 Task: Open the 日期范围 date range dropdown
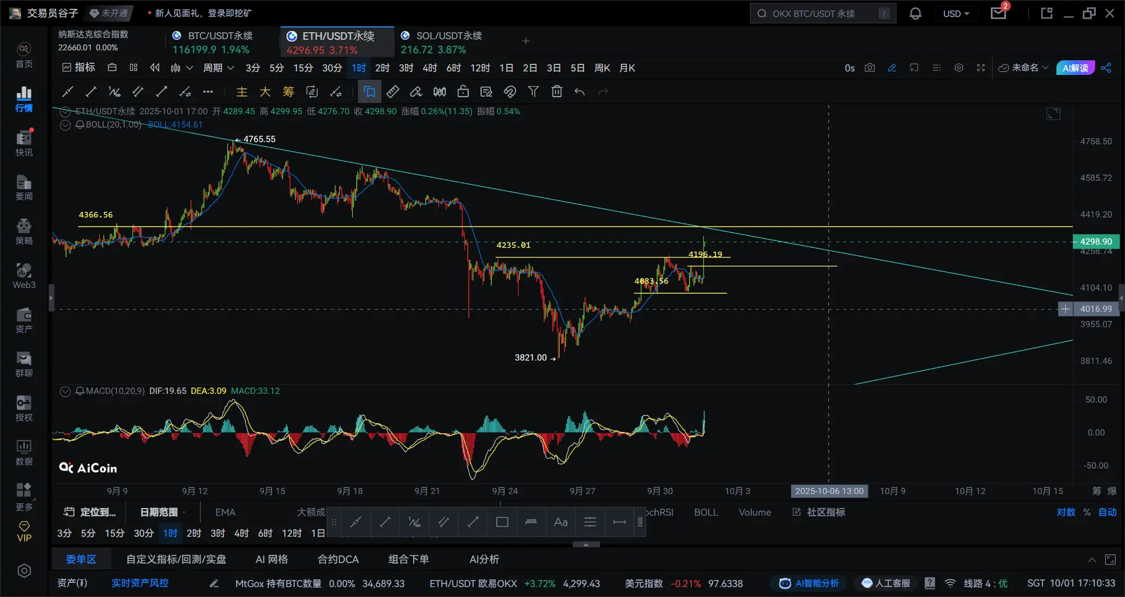coord(163,512)
